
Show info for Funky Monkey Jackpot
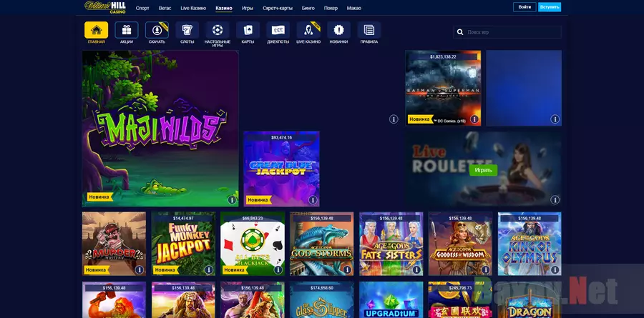tap(209, 269)
